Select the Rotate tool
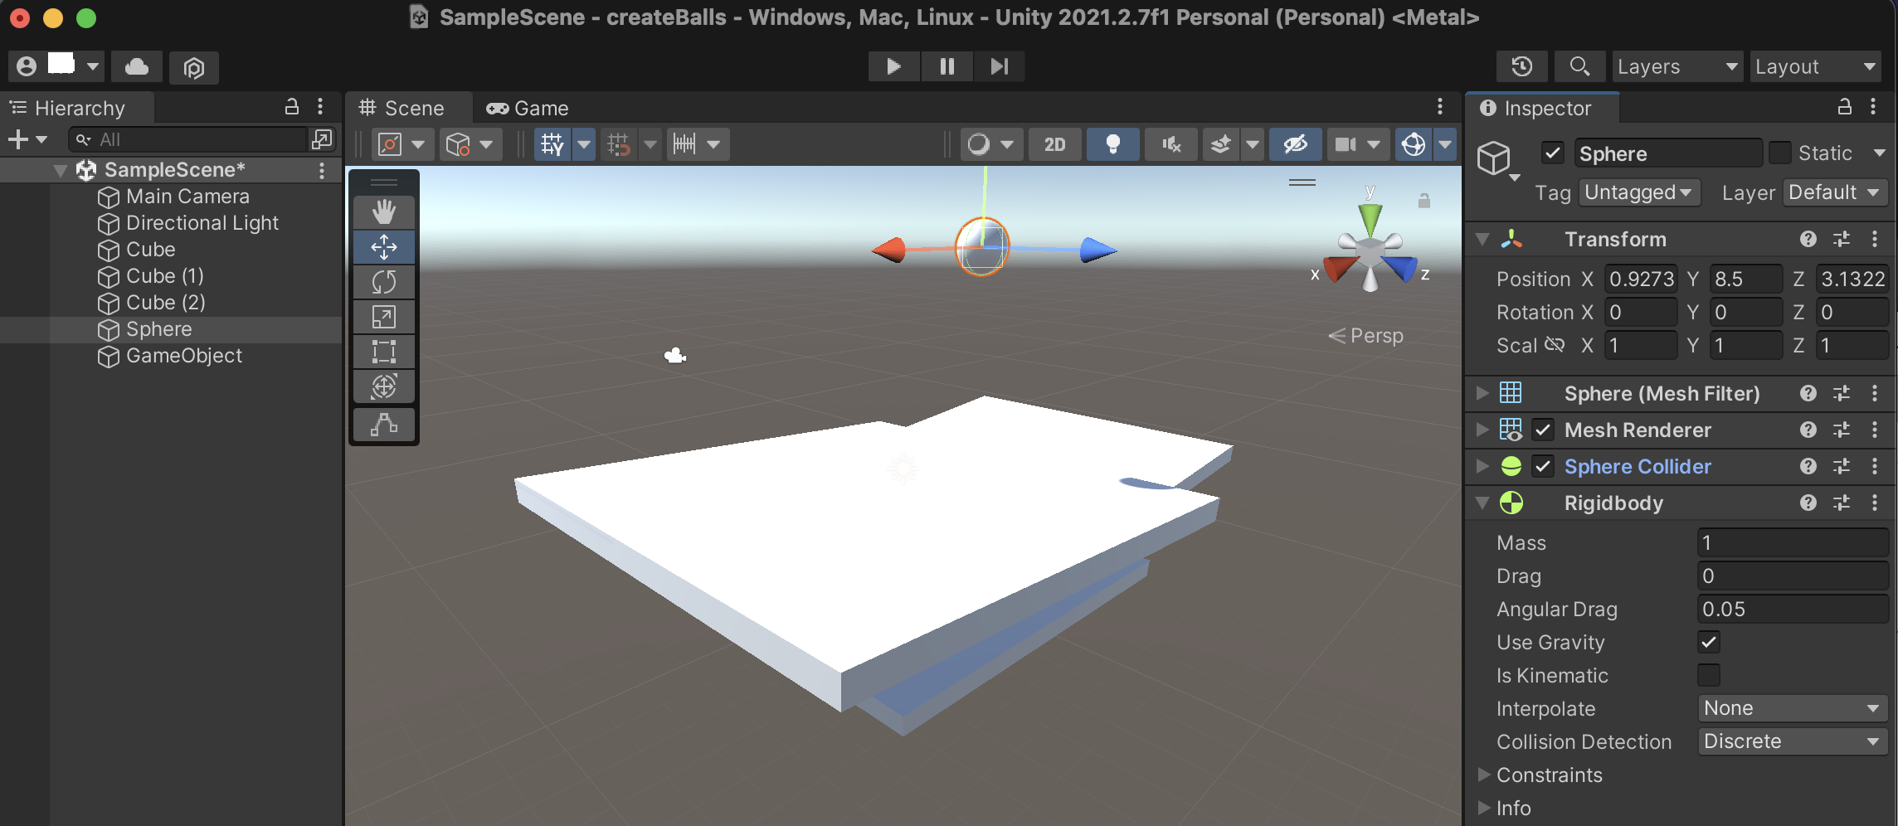 pos(383,282)
